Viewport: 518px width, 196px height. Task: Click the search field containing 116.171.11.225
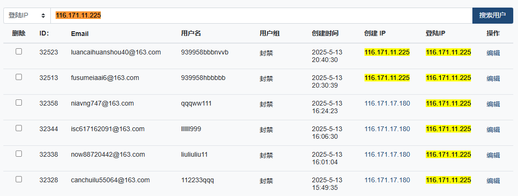coord(261,16)
